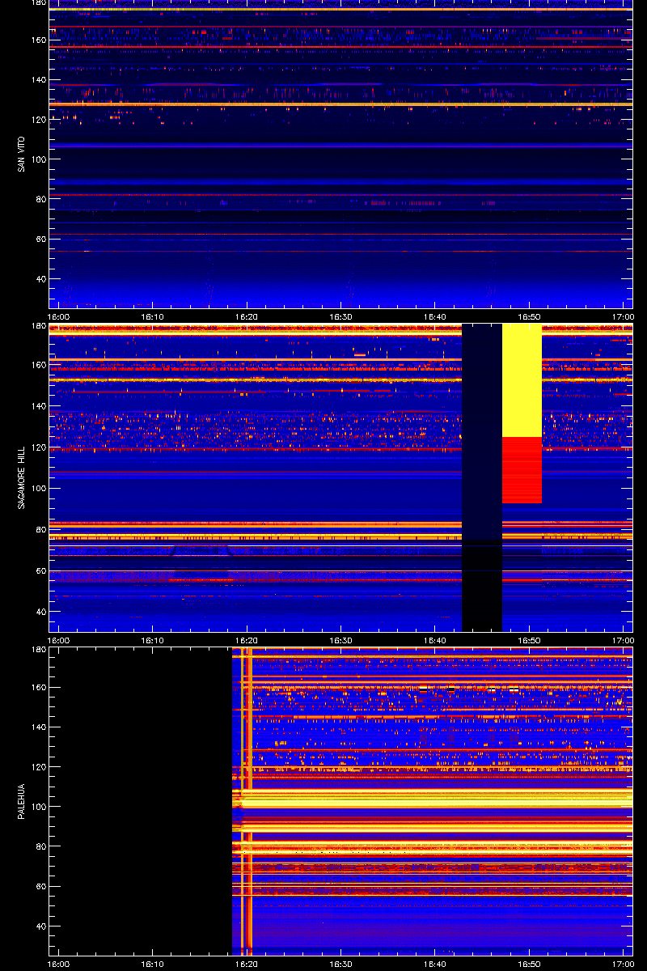Click 180 frequency tick on Sagamore Hill axis
Screen dimensions: 647x971
coord(38,327)
